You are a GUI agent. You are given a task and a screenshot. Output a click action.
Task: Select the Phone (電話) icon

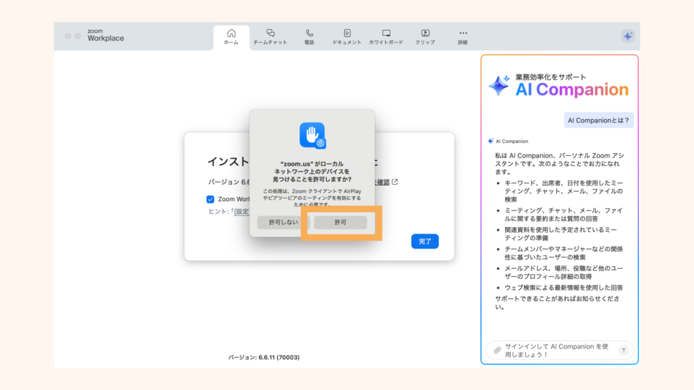(x=310, y=37)
